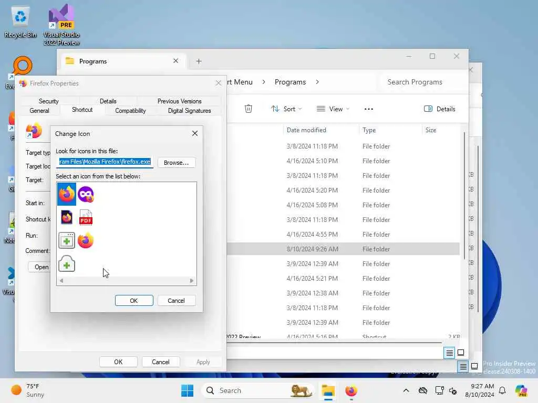Toggle the Details pane button

440,109
